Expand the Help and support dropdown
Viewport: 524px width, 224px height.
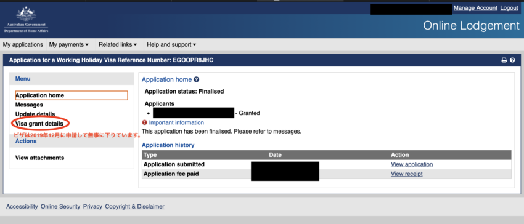[171, 44]
